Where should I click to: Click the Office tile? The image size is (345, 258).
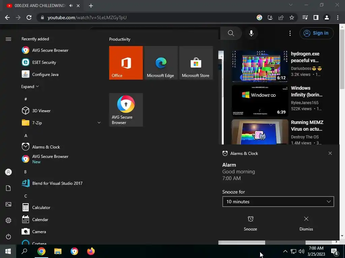coord(126,63)
